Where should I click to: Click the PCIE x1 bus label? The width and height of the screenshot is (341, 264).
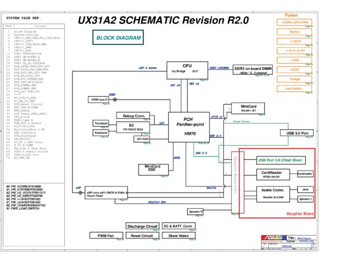217,117
